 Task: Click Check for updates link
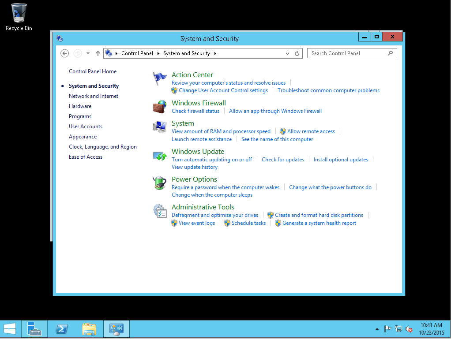pyautogui.click(x=283, y=160)
